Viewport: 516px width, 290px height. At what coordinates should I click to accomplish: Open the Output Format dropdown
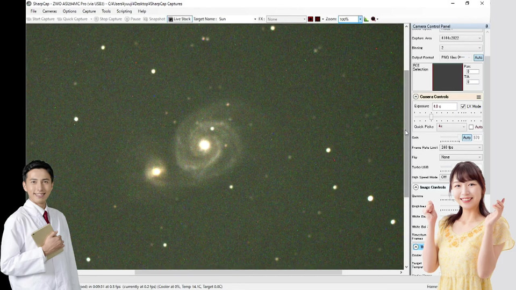(456, 57)
